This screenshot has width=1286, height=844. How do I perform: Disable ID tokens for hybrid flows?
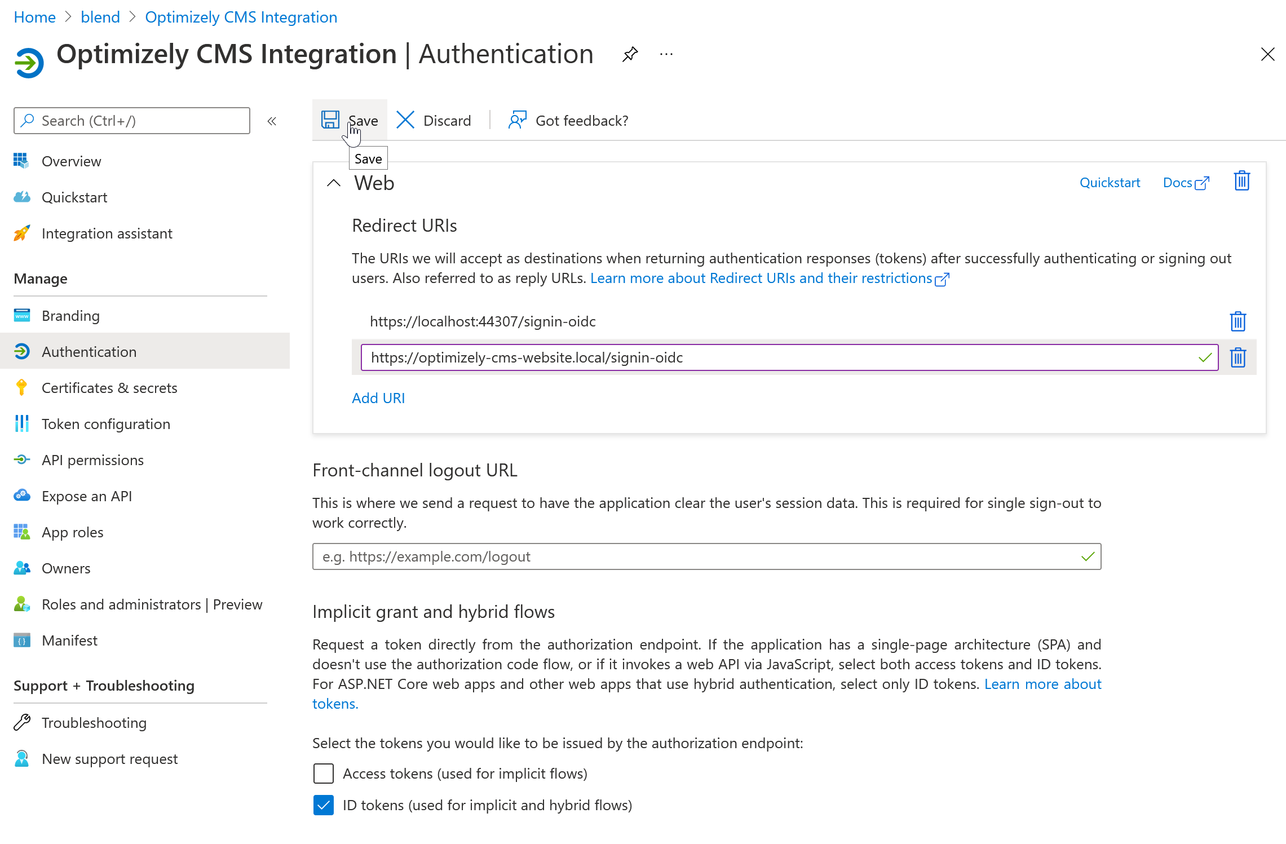(325, 805)
